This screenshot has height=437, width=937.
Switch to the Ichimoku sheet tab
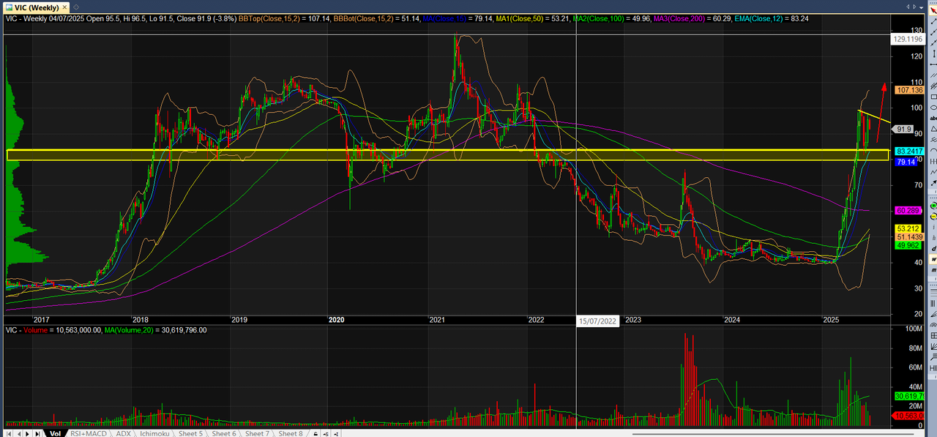coord(154,433)
